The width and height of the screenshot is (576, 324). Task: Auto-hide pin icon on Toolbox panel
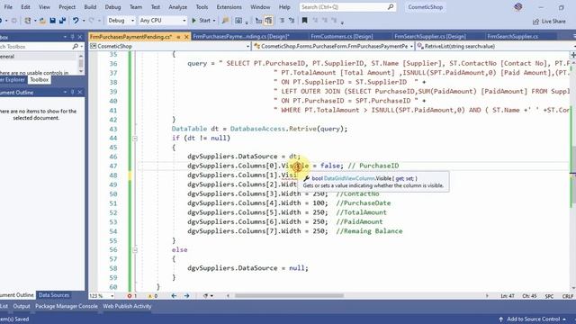(x=72, y=37)
